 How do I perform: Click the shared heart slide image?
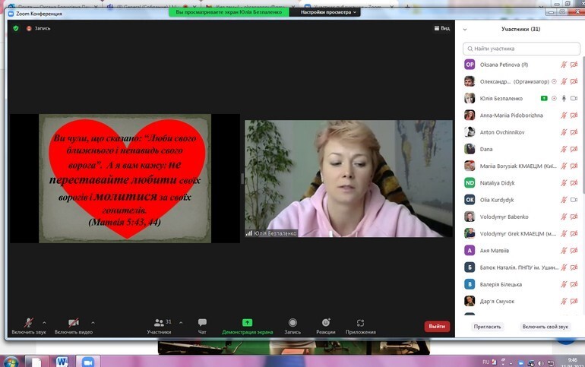tap(125, 179)
